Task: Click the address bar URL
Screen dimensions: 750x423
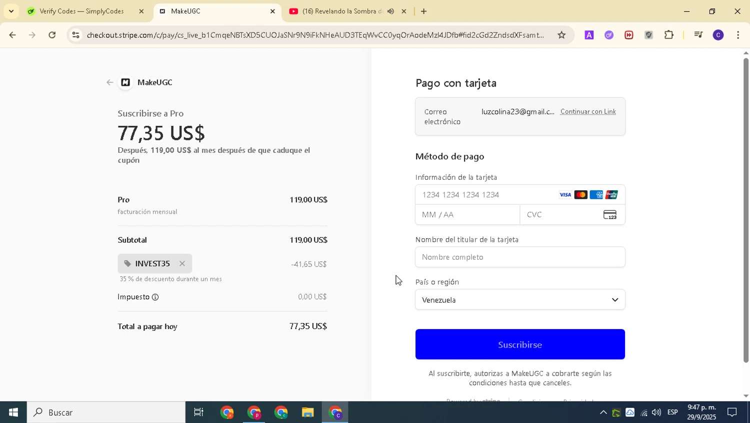Action: tap(315, 35)
